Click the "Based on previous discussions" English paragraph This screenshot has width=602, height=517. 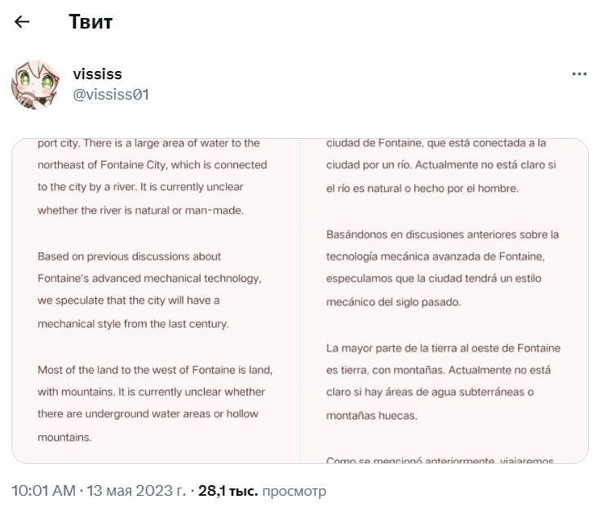click(148, 289)
